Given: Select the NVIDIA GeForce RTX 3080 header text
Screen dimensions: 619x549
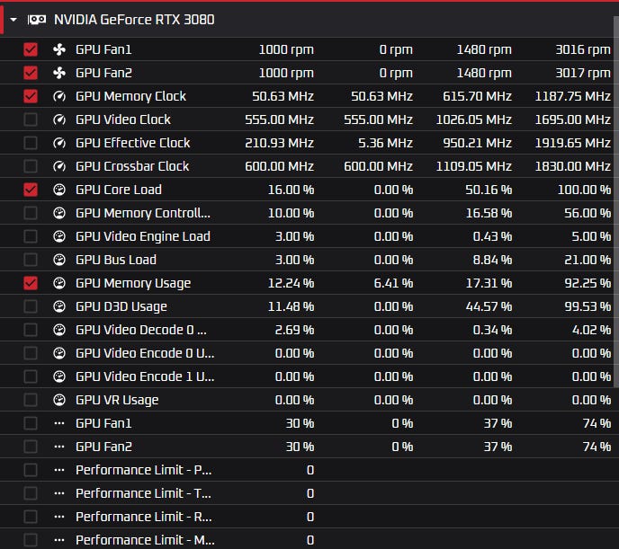Looking at the screenshot, I should tap(134, 19).
